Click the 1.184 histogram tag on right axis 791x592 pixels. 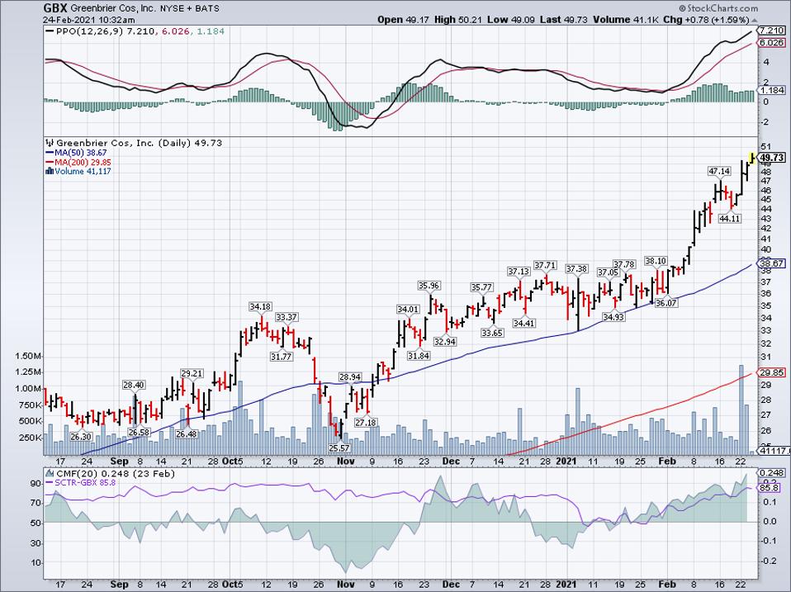click(x=770, y=90)
